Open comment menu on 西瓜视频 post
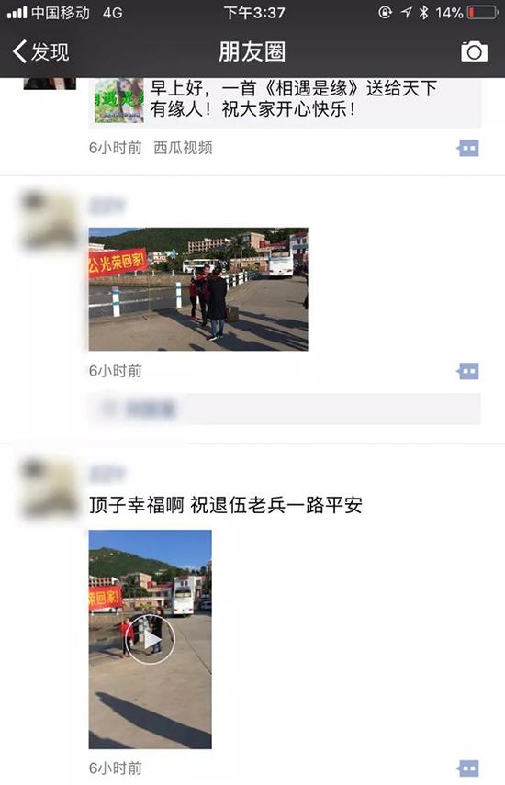The height and width of the screenshot is (785, 505). coord(468,148)
